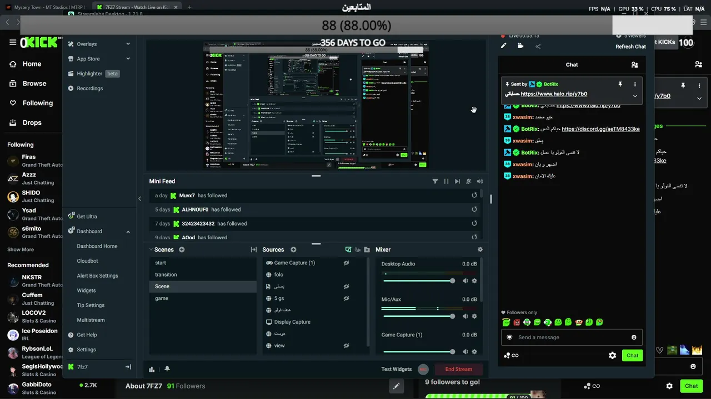
Task: Toggle visibility of Game Capture (1) source
Action: (x=346, y=263)
